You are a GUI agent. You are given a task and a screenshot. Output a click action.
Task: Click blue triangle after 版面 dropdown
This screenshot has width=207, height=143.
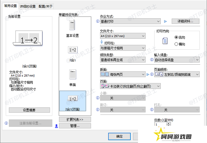[148, 74]
